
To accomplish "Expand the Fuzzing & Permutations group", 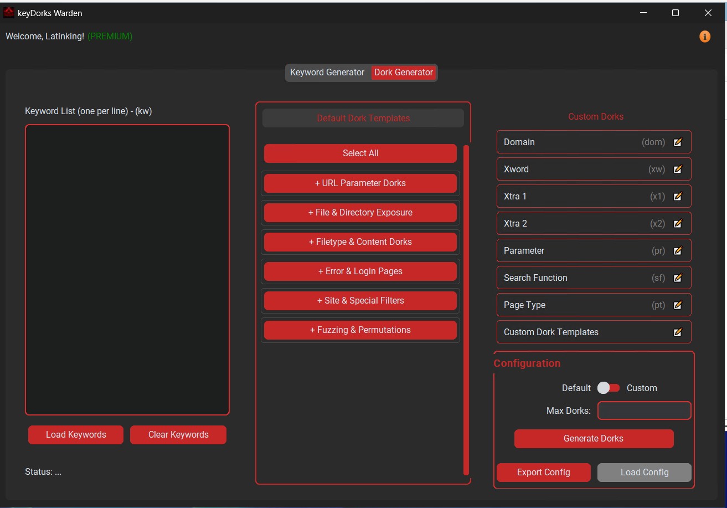I will point(360,330).
